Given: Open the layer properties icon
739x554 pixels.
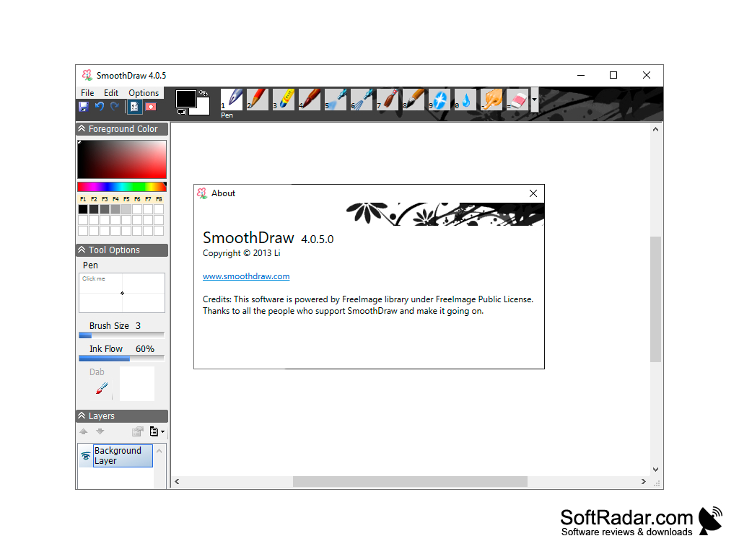Looking at the screenshot, I should (x=138, y=431).
